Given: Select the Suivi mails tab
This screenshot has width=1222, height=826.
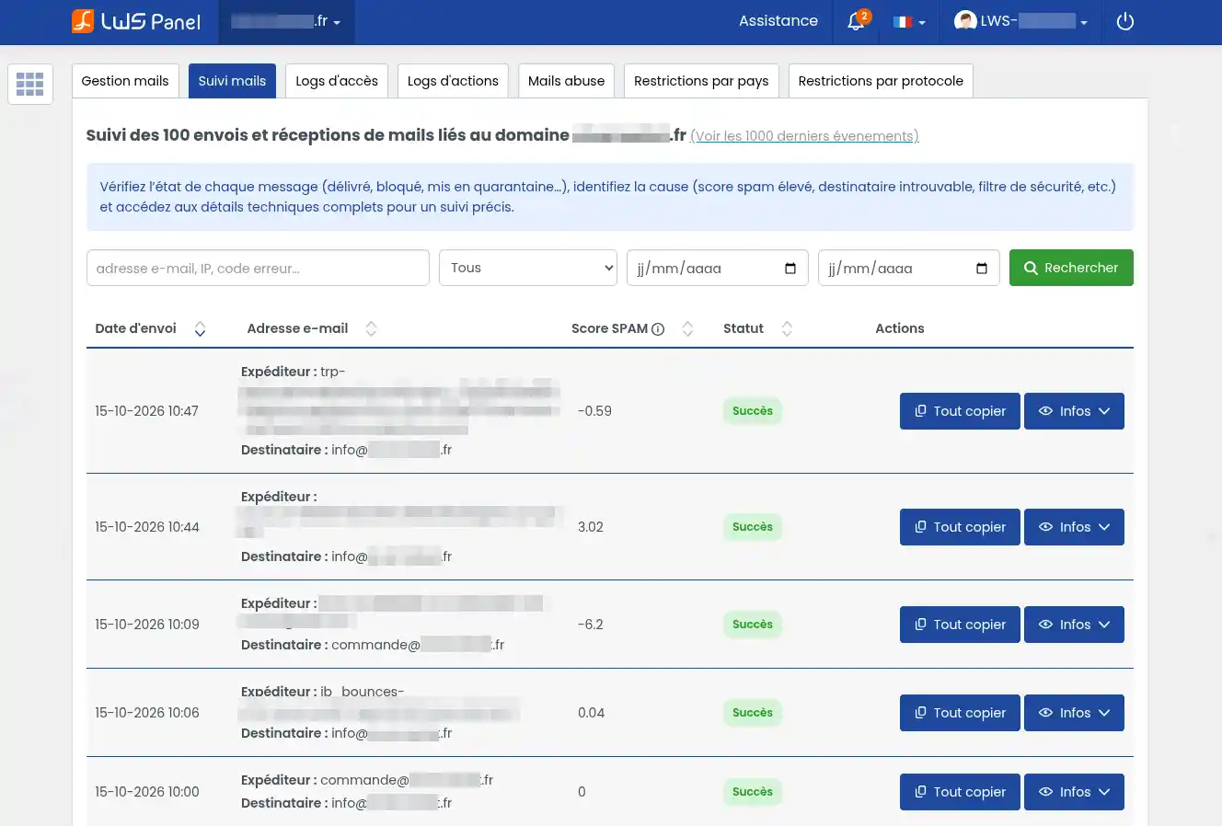Looking at the screenshot, I should point(232,81).
